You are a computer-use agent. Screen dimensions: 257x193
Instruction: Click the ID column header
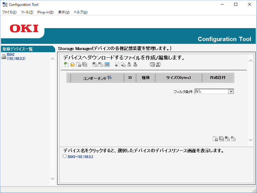[x=130, y=78]
